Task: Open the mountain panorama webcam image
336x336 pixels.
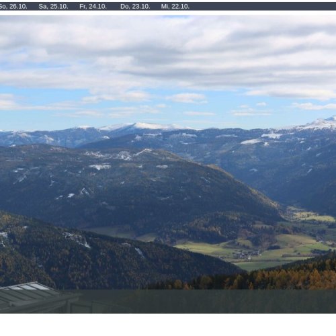Action: coord(168,164)
